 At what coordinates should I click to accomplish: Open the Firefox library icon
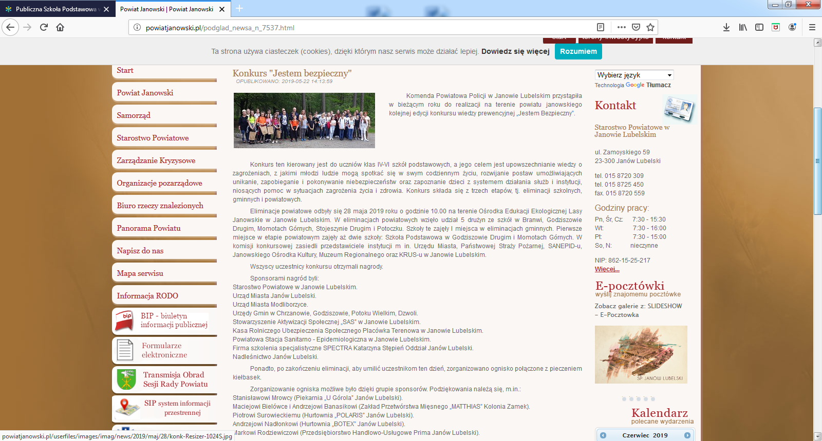point(743,27)
